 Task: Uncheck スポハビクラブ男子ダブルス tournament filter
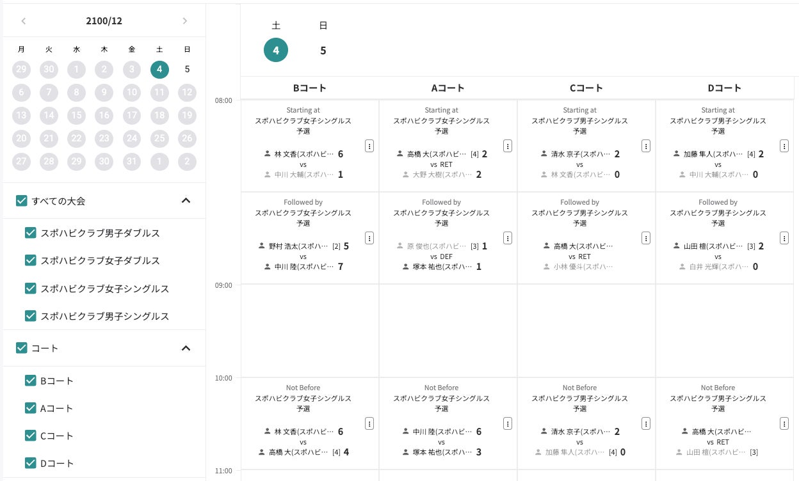pos(30,233)
